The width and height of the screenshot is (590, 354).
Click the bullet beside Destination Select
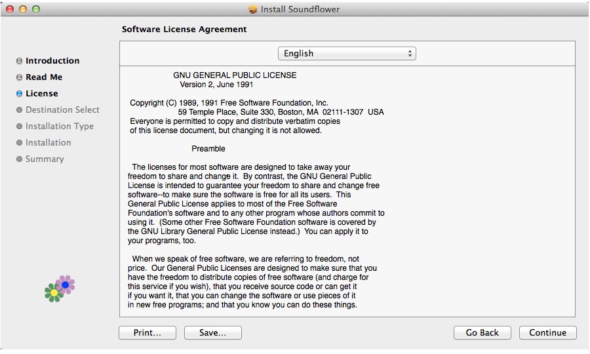coord(20,110)
